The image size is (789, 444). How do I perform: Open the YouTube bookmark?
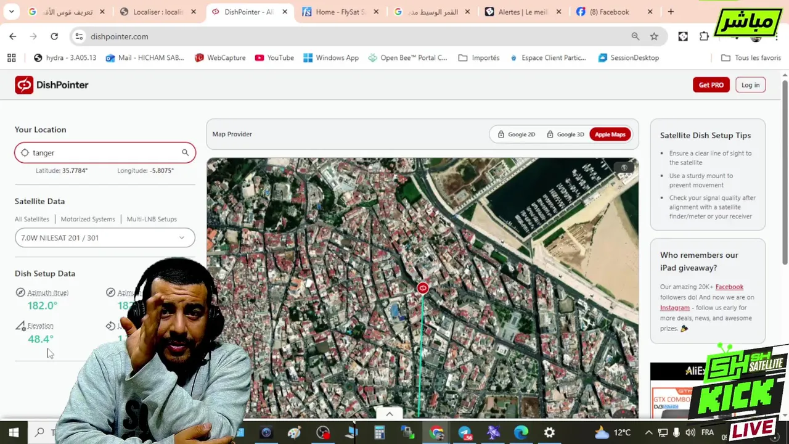click(x=274, y=57)
